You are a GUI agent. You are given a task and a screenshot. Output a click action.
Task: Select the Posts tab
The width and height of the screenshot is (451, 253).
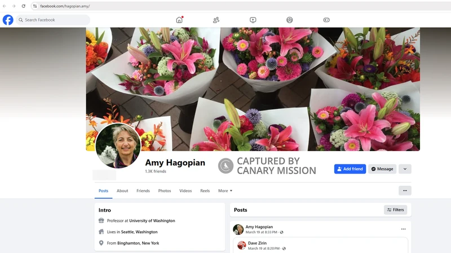[103, 190]
